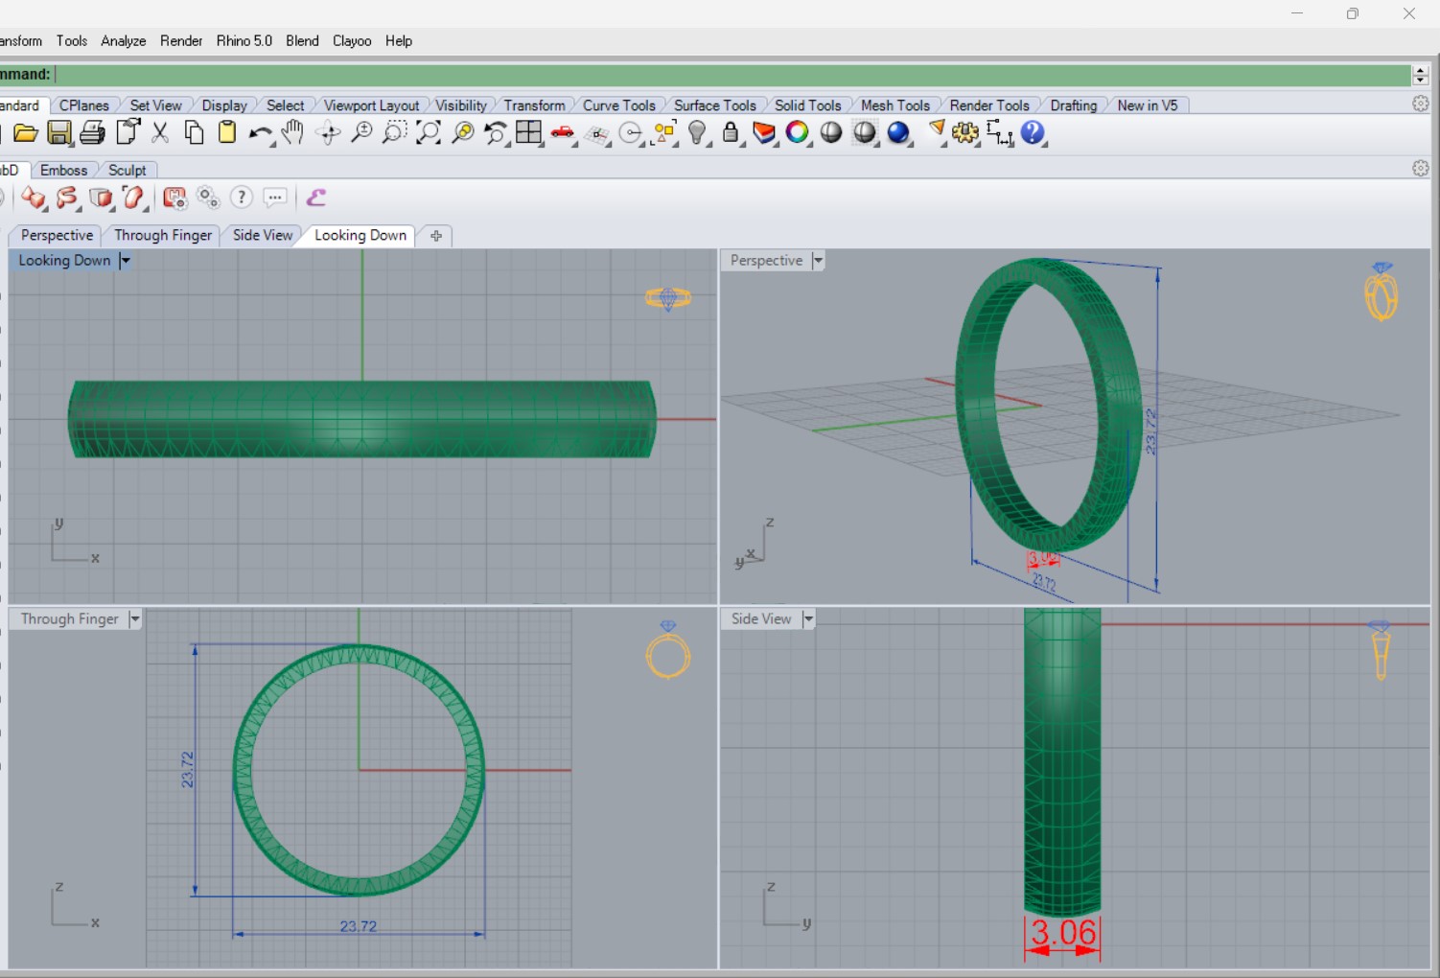Select the Pan hand tool

292,133
